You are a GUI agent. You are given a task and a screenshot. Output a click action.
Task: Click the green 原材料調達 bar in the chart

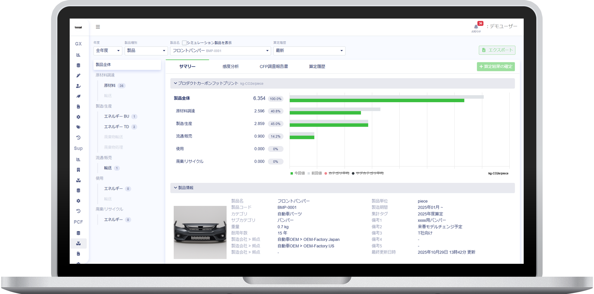[325, 113]
